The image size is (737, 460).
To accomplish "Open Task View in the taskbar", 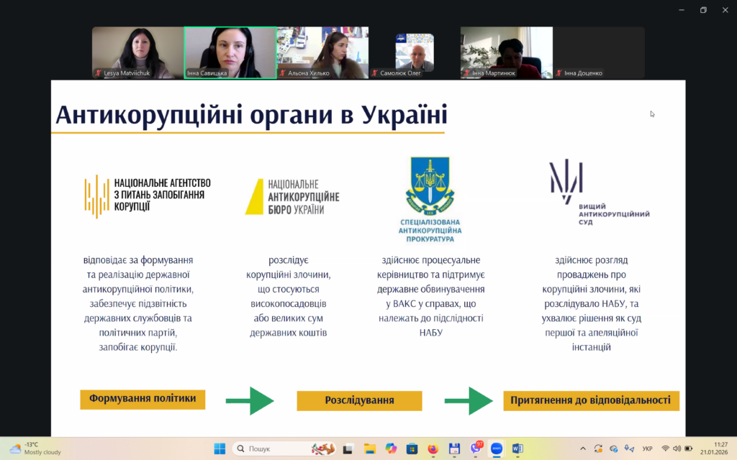I will click(348, 448).
